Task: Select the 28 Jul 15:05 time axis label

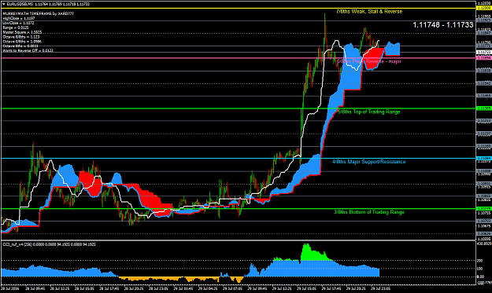Action: tap(85, 288)
